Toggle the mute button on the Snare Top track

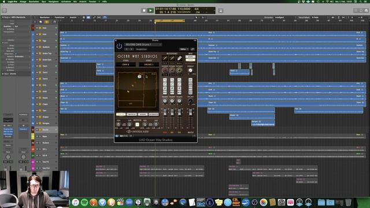click(x=37, y=53)
